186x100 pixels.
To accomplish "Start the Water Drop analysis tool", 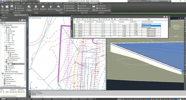I will [x=51, y=8].
